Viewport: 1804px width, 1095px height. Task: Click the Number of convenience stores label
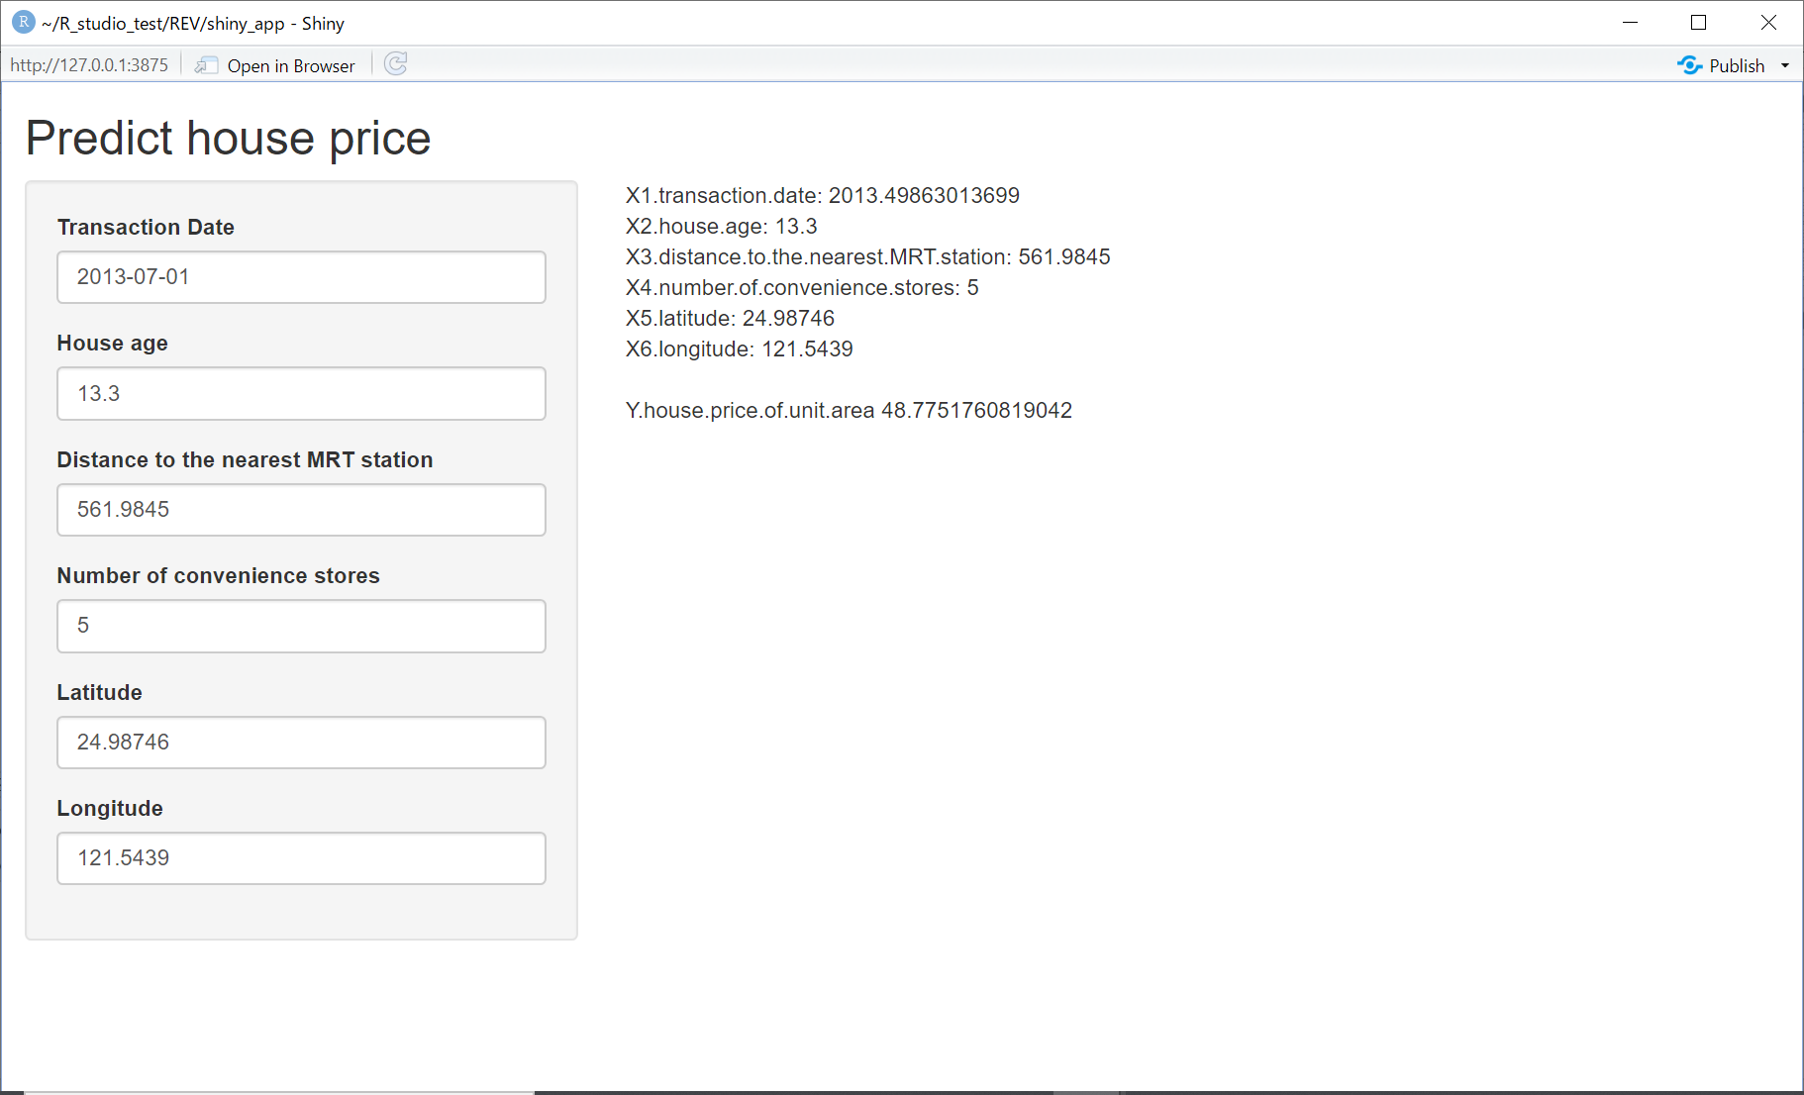tap(218, 576)
